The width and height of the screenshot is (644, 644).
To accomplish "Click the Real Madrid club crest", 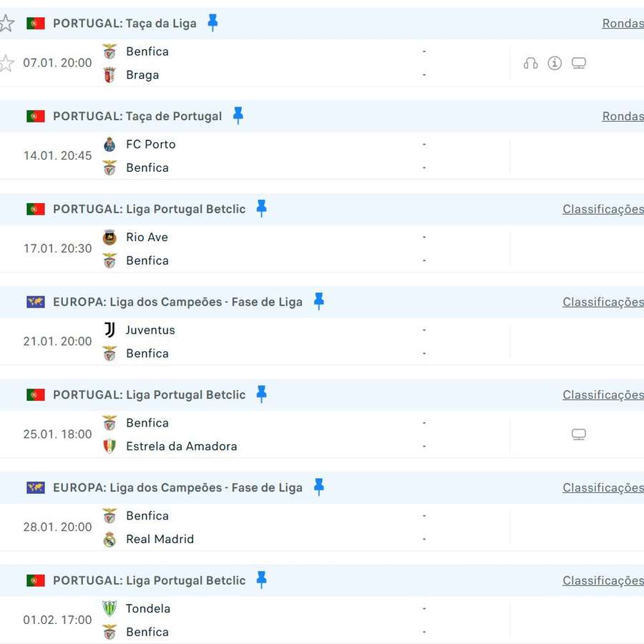I will 109,540.
